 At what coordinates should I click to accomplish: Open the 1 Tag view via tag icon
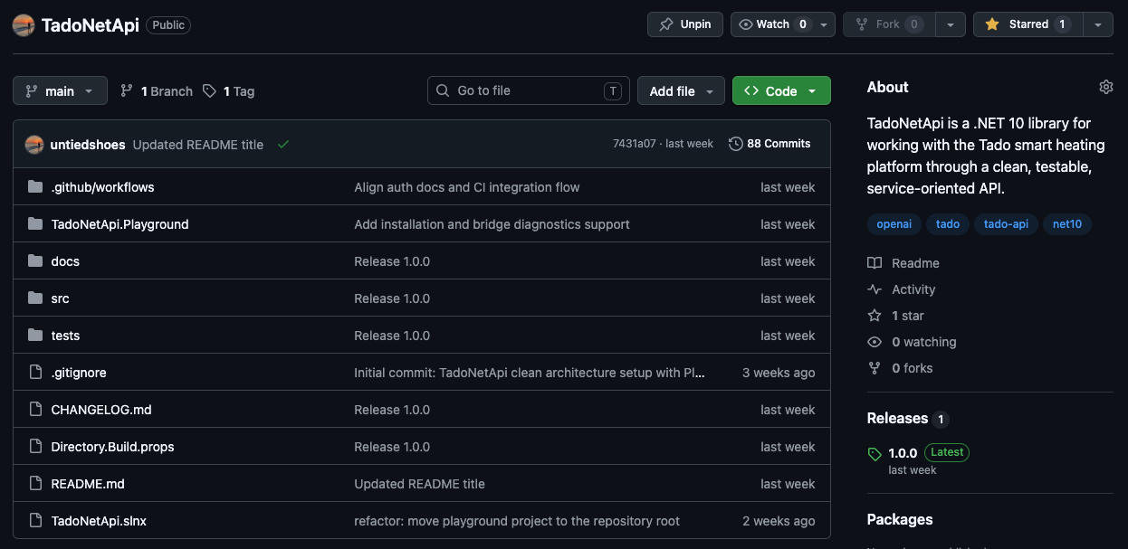pyautogui.click(x=209, y=90)
